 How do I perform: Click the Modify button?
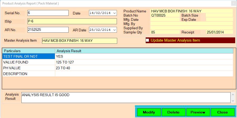(149, 112)
